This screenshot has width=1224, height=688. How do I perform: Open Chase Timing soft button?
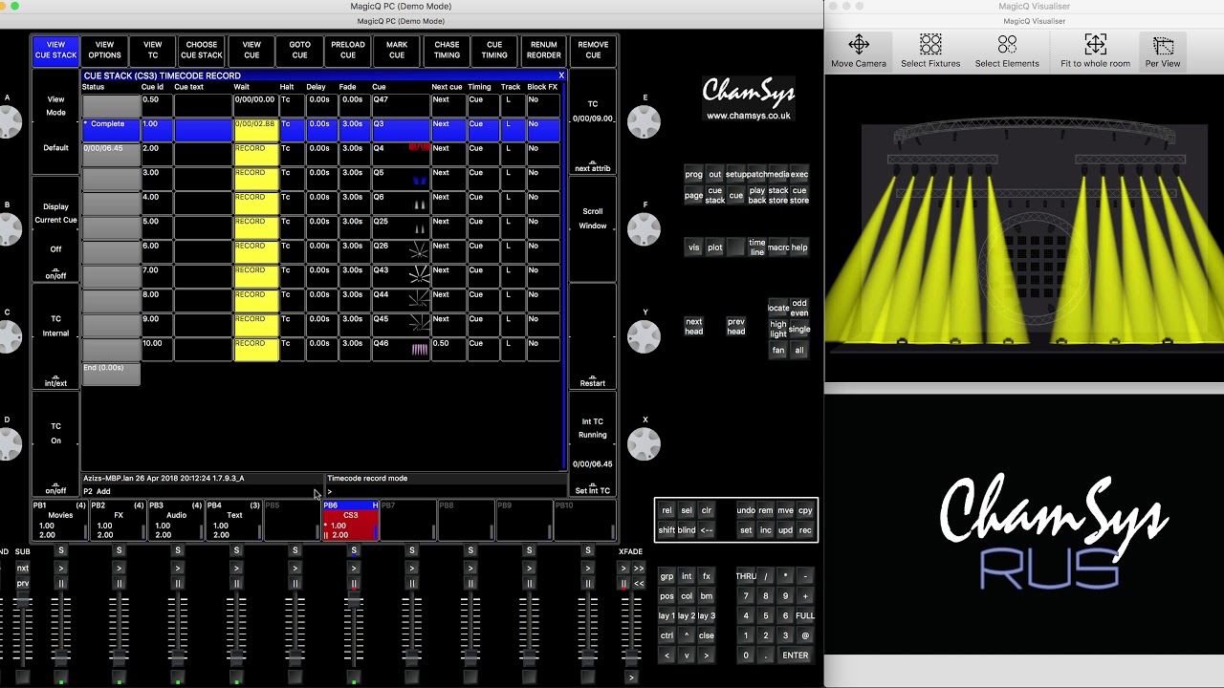pyautogui.click(x=447, y=51)
